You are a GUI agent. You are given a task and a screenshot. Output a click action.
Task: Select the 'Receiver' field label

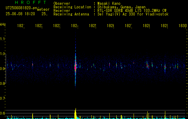point(62,11)
